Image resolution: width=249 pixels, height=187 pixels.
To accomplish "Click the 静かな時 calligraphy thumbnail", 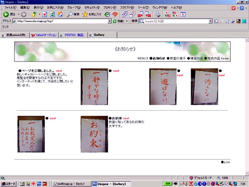I will (94, 86).
